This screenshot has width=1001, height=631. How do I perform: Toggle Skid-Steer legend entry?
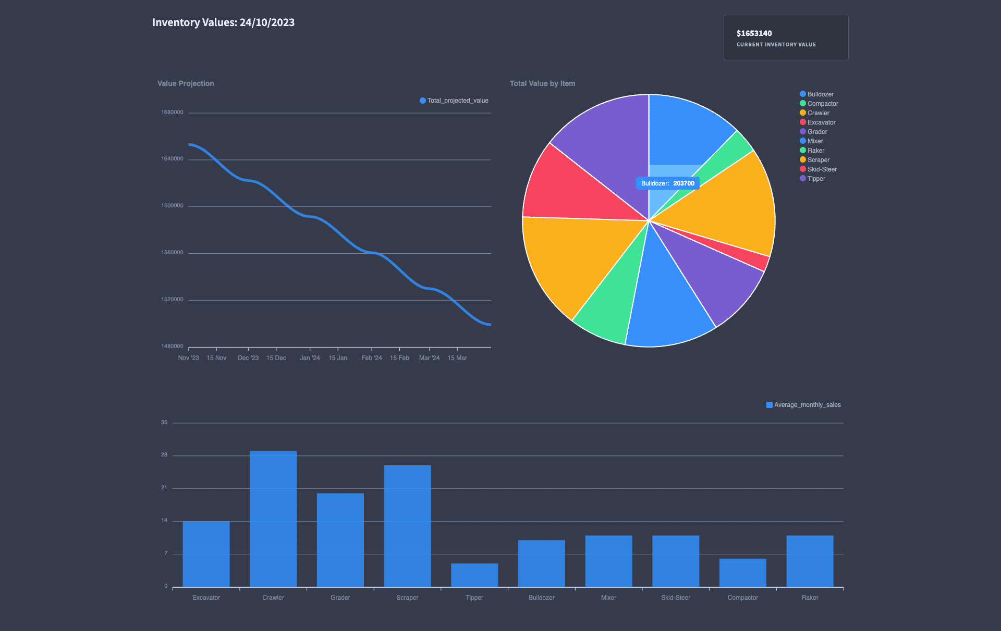tap(818, 169)
